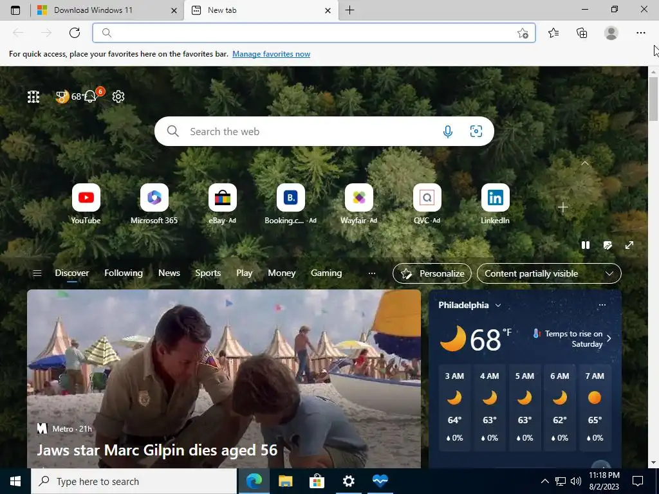Open the tab actions menu icon
The width and height of the screenshot is (659, 494).
click(15, 10)
